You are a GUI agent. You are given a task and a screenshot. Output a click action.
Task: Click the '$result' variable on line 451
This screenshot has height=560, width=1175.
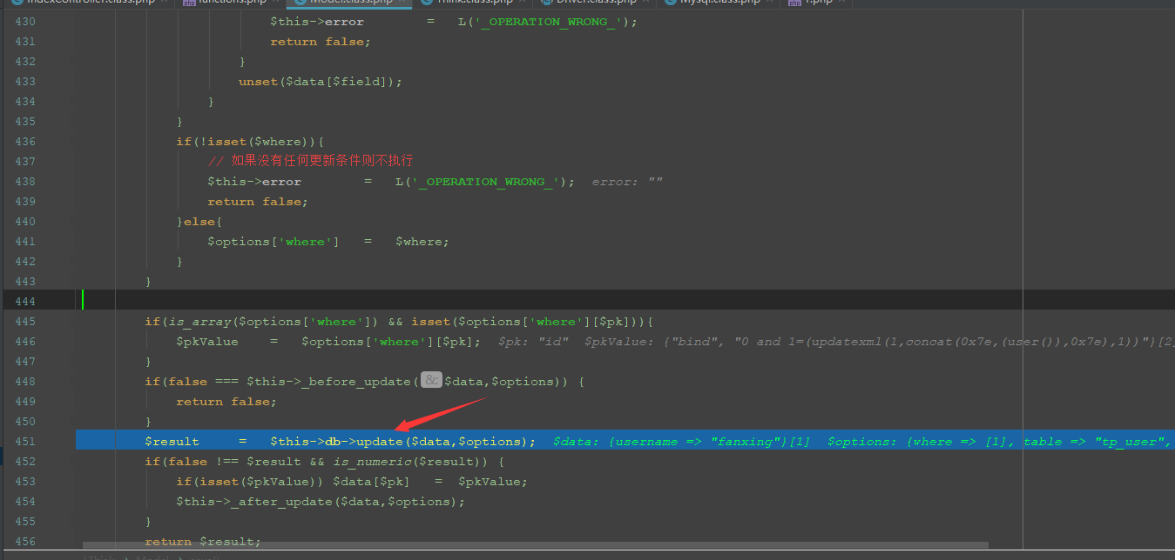pos(172,442)
